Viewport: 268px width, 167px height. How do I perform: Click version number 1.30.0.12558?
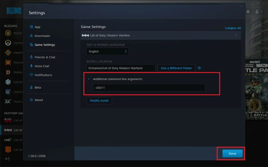(x=37, y=156)
